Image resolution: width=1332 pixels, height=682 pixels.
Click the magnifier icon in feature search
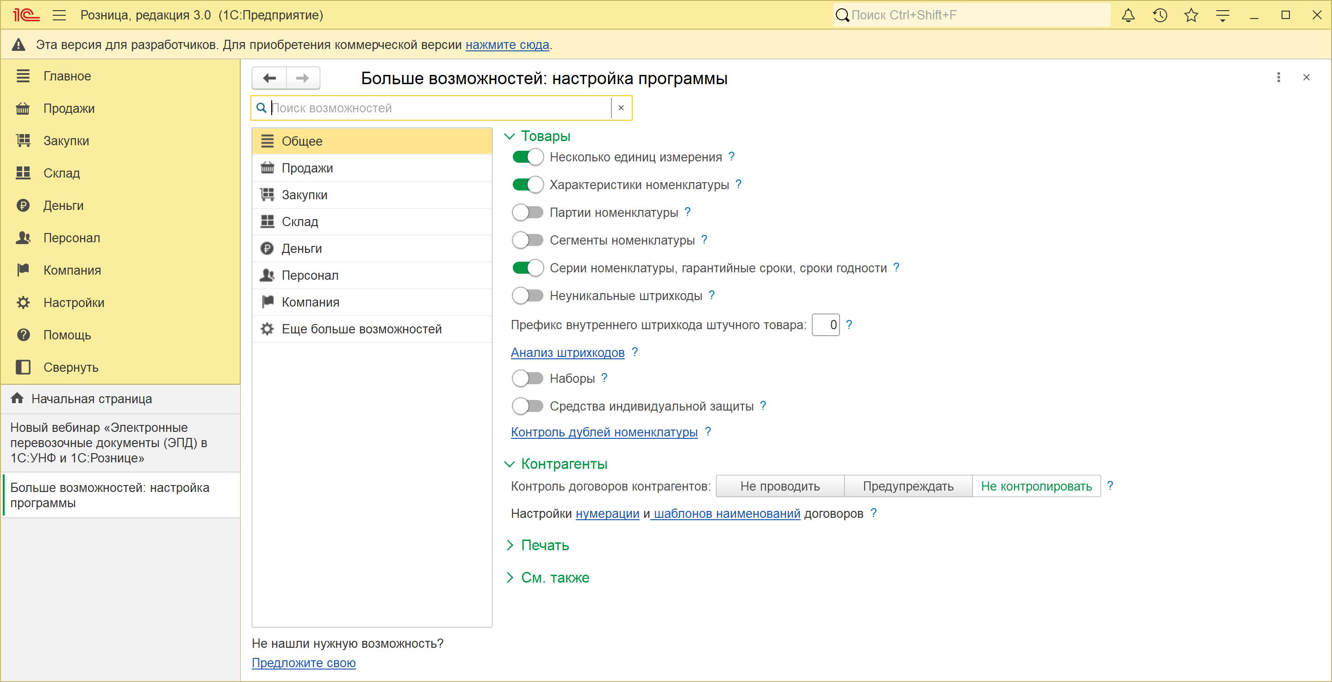261,108
